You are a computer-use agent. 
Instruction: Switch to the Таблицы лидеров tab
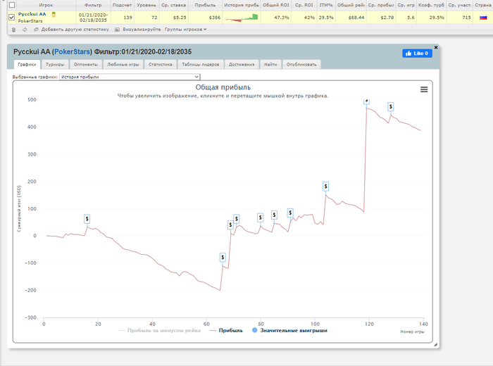(x=201, y=65)
